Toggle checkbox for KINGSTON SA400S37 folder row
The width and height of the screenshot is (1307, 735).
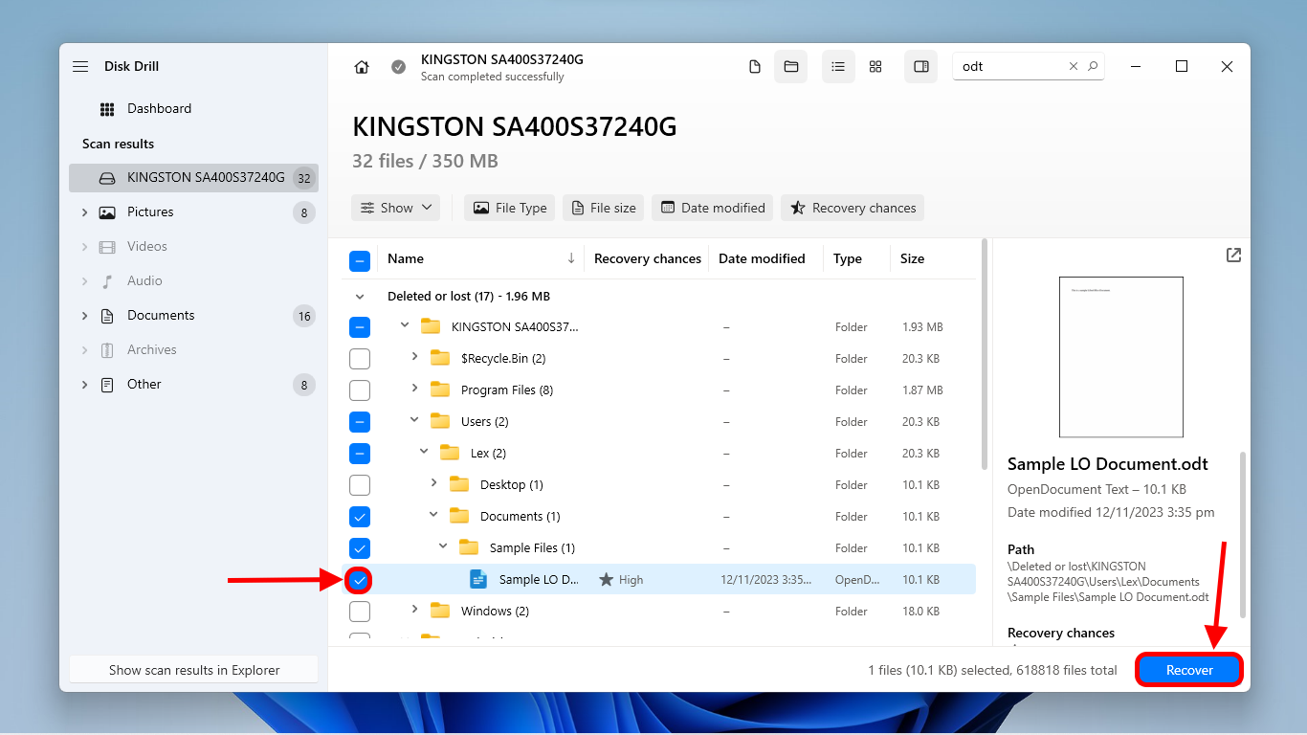360,327
